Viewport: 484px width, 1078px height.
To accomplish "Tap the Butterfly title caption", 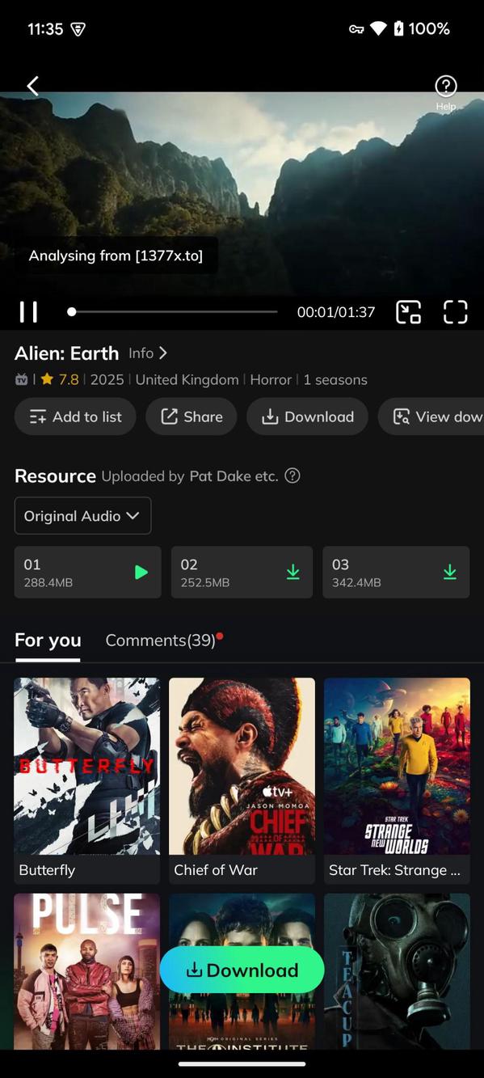I will point(47,870).
